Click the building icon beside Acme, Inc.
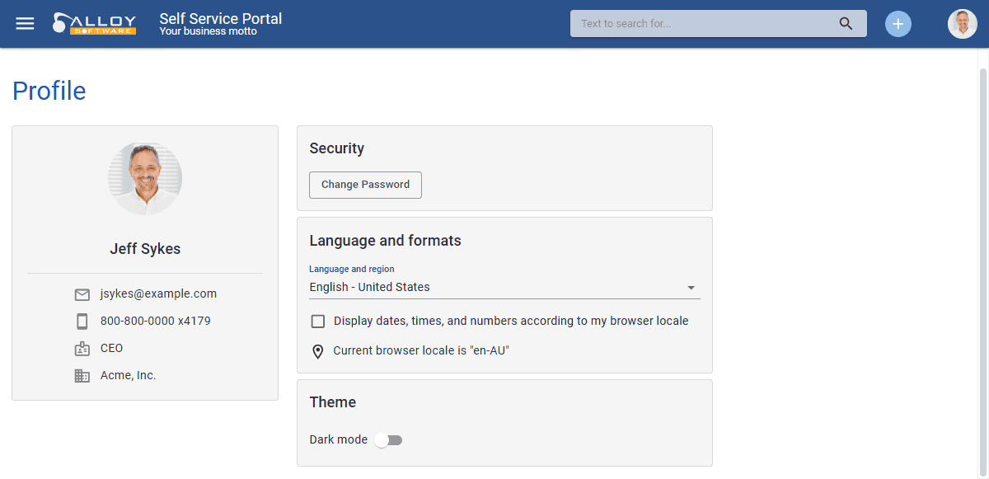Screen dimensions: 989x479 tap(82, 376)
